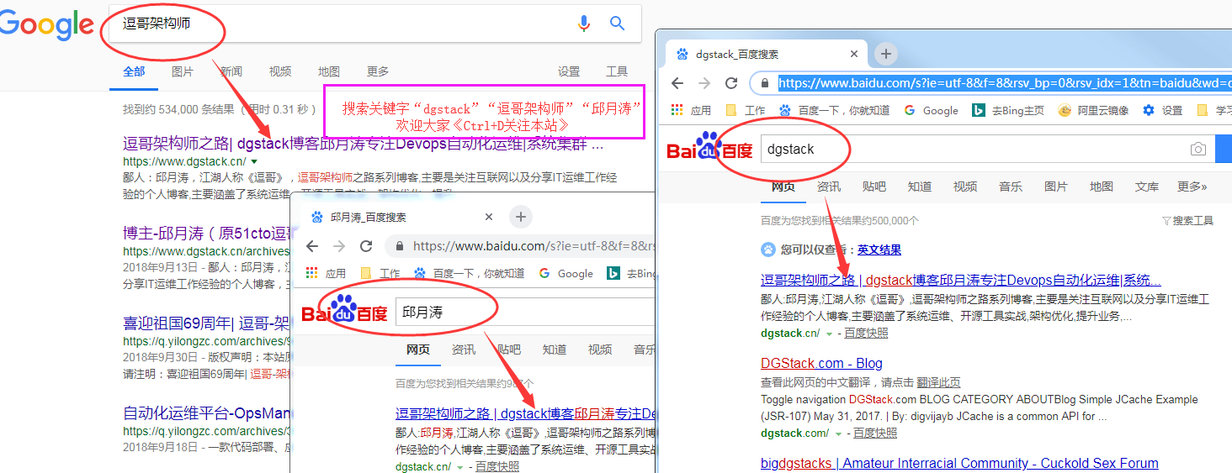This screenshot has height=473, width=1232.
Task: Click the Google logo
Action: (46, 24)
